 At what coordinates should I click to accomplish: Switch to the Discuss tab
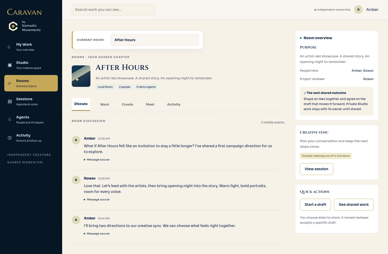coord(81,104)
